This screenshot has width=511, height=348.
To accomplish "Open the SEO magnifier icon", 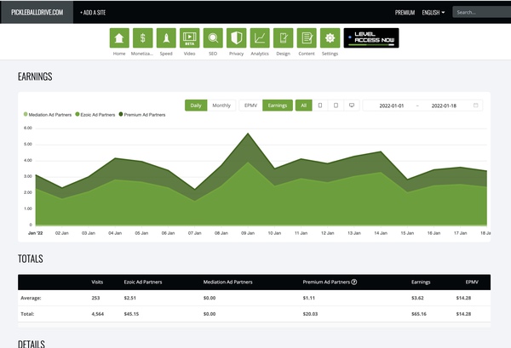I will (x=213, y=38).
